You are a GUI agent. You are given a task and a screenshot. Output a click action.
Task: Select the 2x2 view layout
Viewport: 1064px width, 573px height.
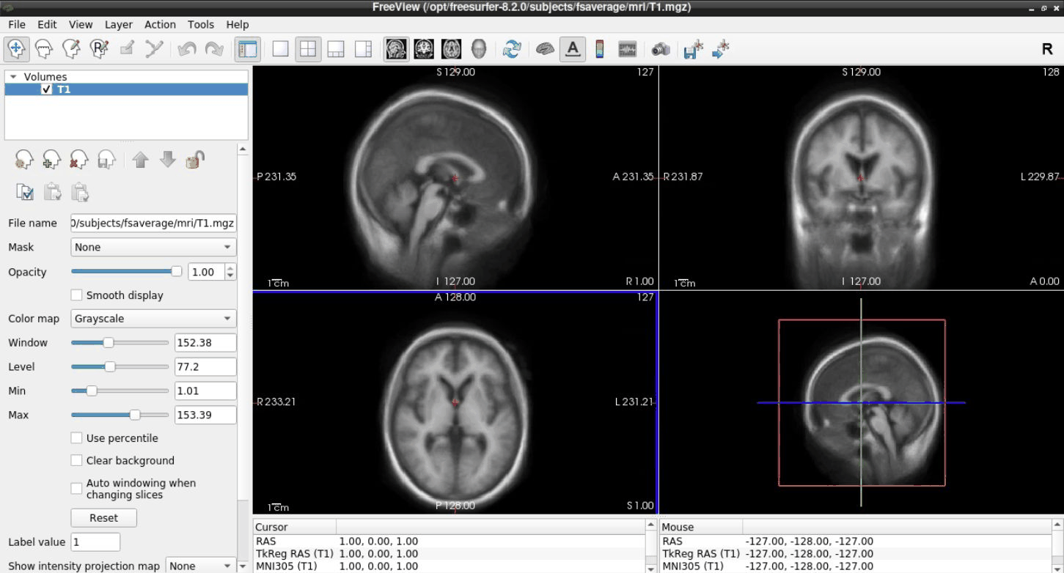coord(308,49)
